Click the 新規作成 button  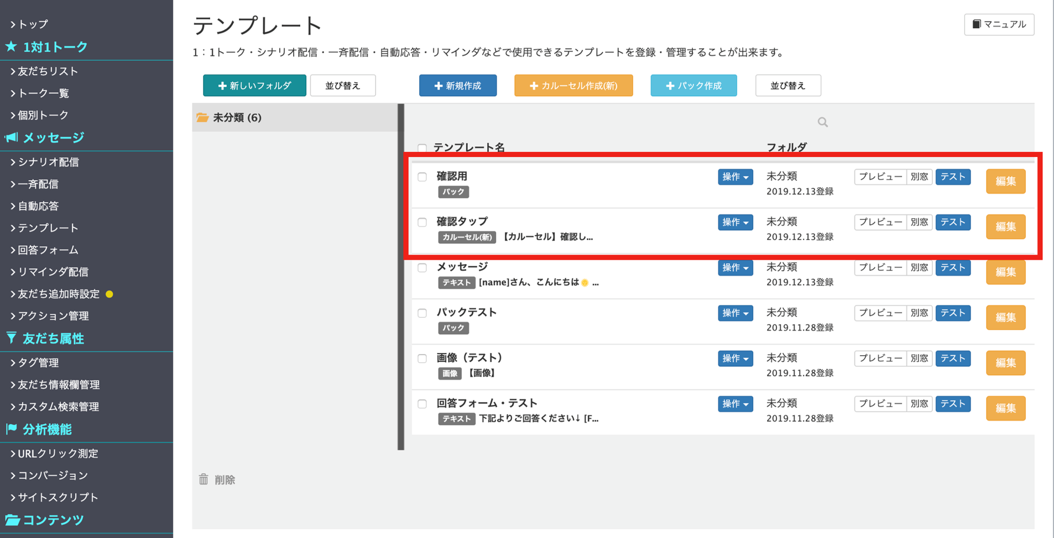(x=458, y=86)
